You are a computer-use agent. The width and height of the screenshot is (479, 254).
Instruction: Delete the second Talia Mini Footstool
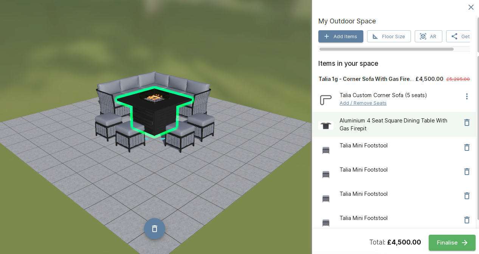[x=467, y=172]
